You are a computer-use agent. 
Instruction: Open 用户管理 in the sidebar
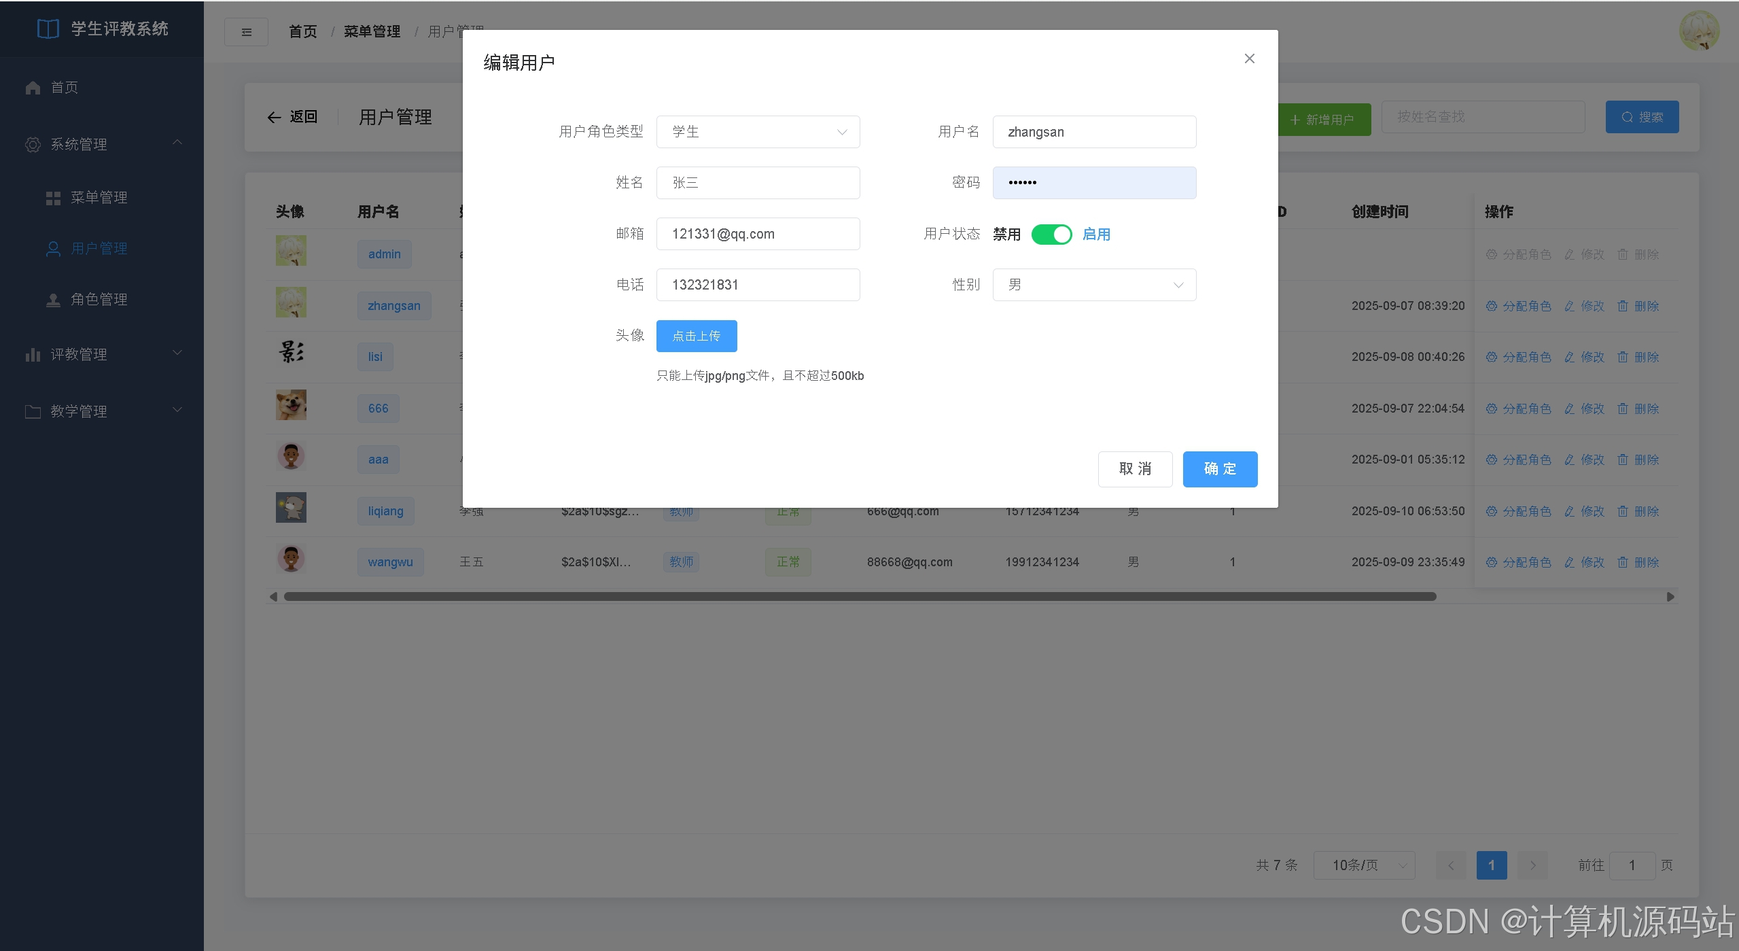[102, 249]
